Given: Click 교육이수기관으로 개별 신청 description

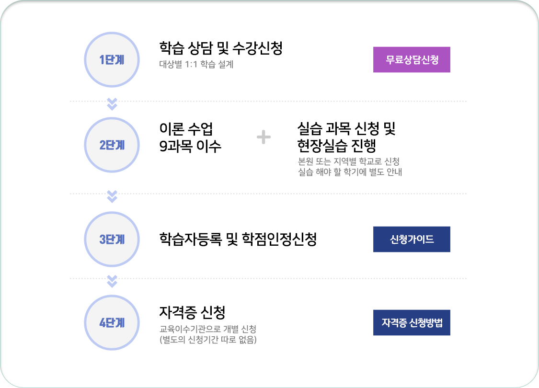Looking at the screenshot, I should 207,329.
